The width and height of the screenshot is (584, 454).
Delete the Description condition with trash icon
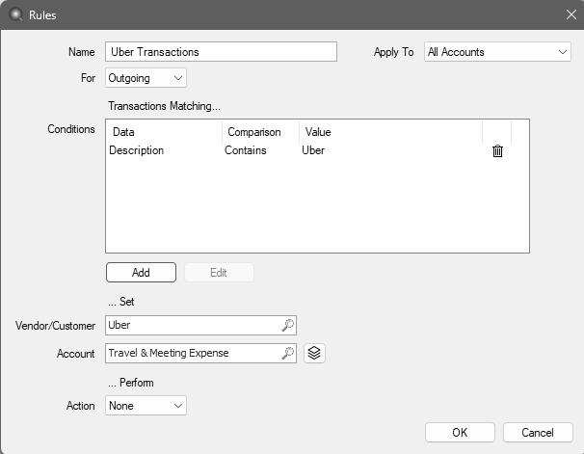pos(497,151)
